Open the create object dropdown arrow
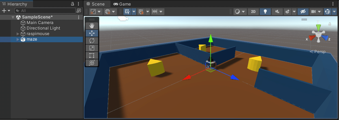The width and height of the screenshot is (339, 120). coord(9,11)
